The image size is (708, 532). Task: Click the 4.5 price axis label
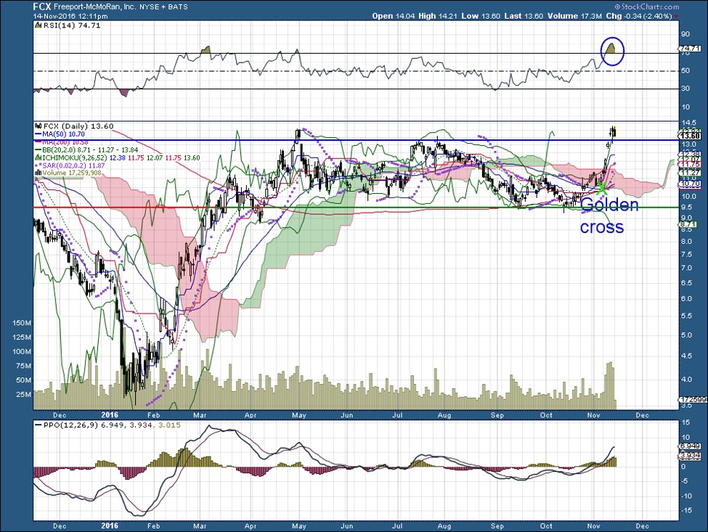687,356
